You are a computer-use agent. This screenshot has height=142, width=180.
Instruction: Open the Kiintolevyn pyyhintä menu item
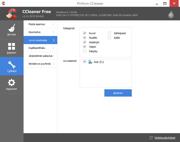(x=40, y=64)
